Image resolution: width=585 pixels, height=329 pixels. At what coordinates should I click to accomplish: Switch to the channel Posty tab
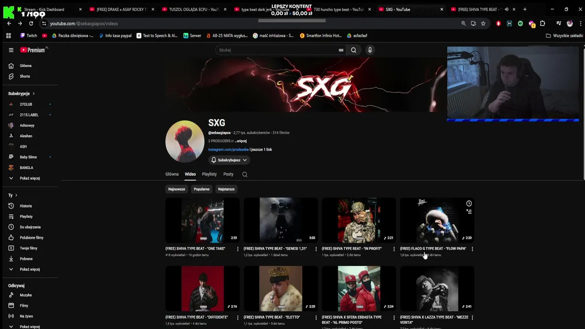(x=228, y=174)
